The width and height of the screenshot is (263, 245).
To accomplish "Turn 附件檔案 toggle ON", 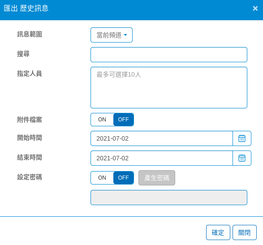I will tap(102, 120).
